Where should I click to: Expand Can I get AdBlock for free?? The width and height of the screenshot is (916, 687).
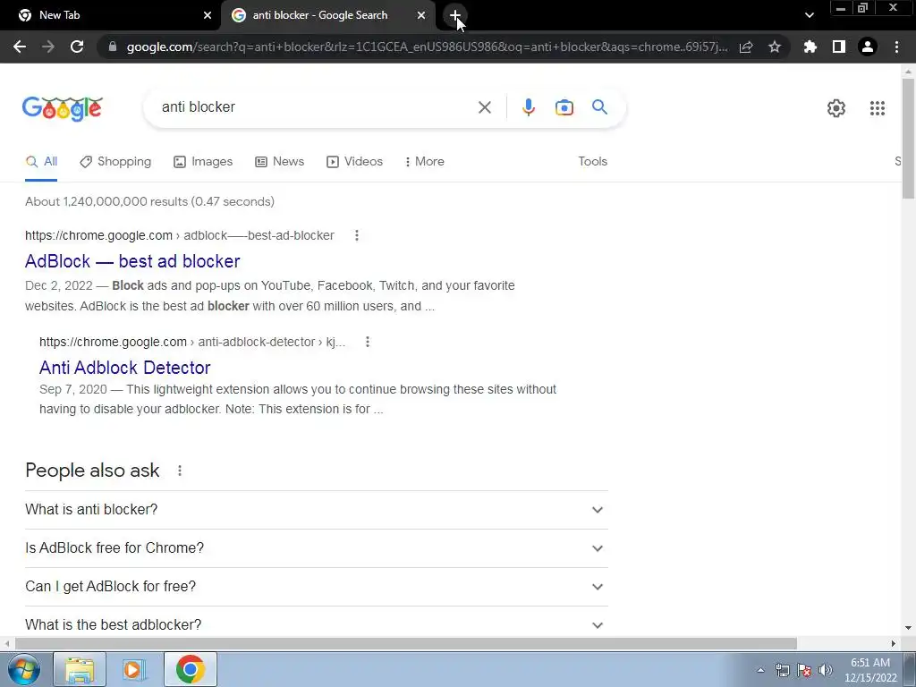pyautogui.click(x=316, y=587)
